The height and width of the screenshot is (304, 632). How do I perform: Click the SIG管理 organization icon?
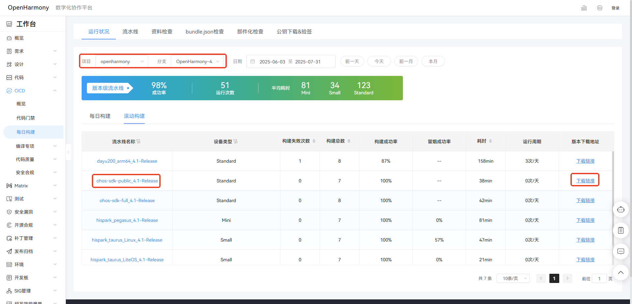tap(9, 291)
